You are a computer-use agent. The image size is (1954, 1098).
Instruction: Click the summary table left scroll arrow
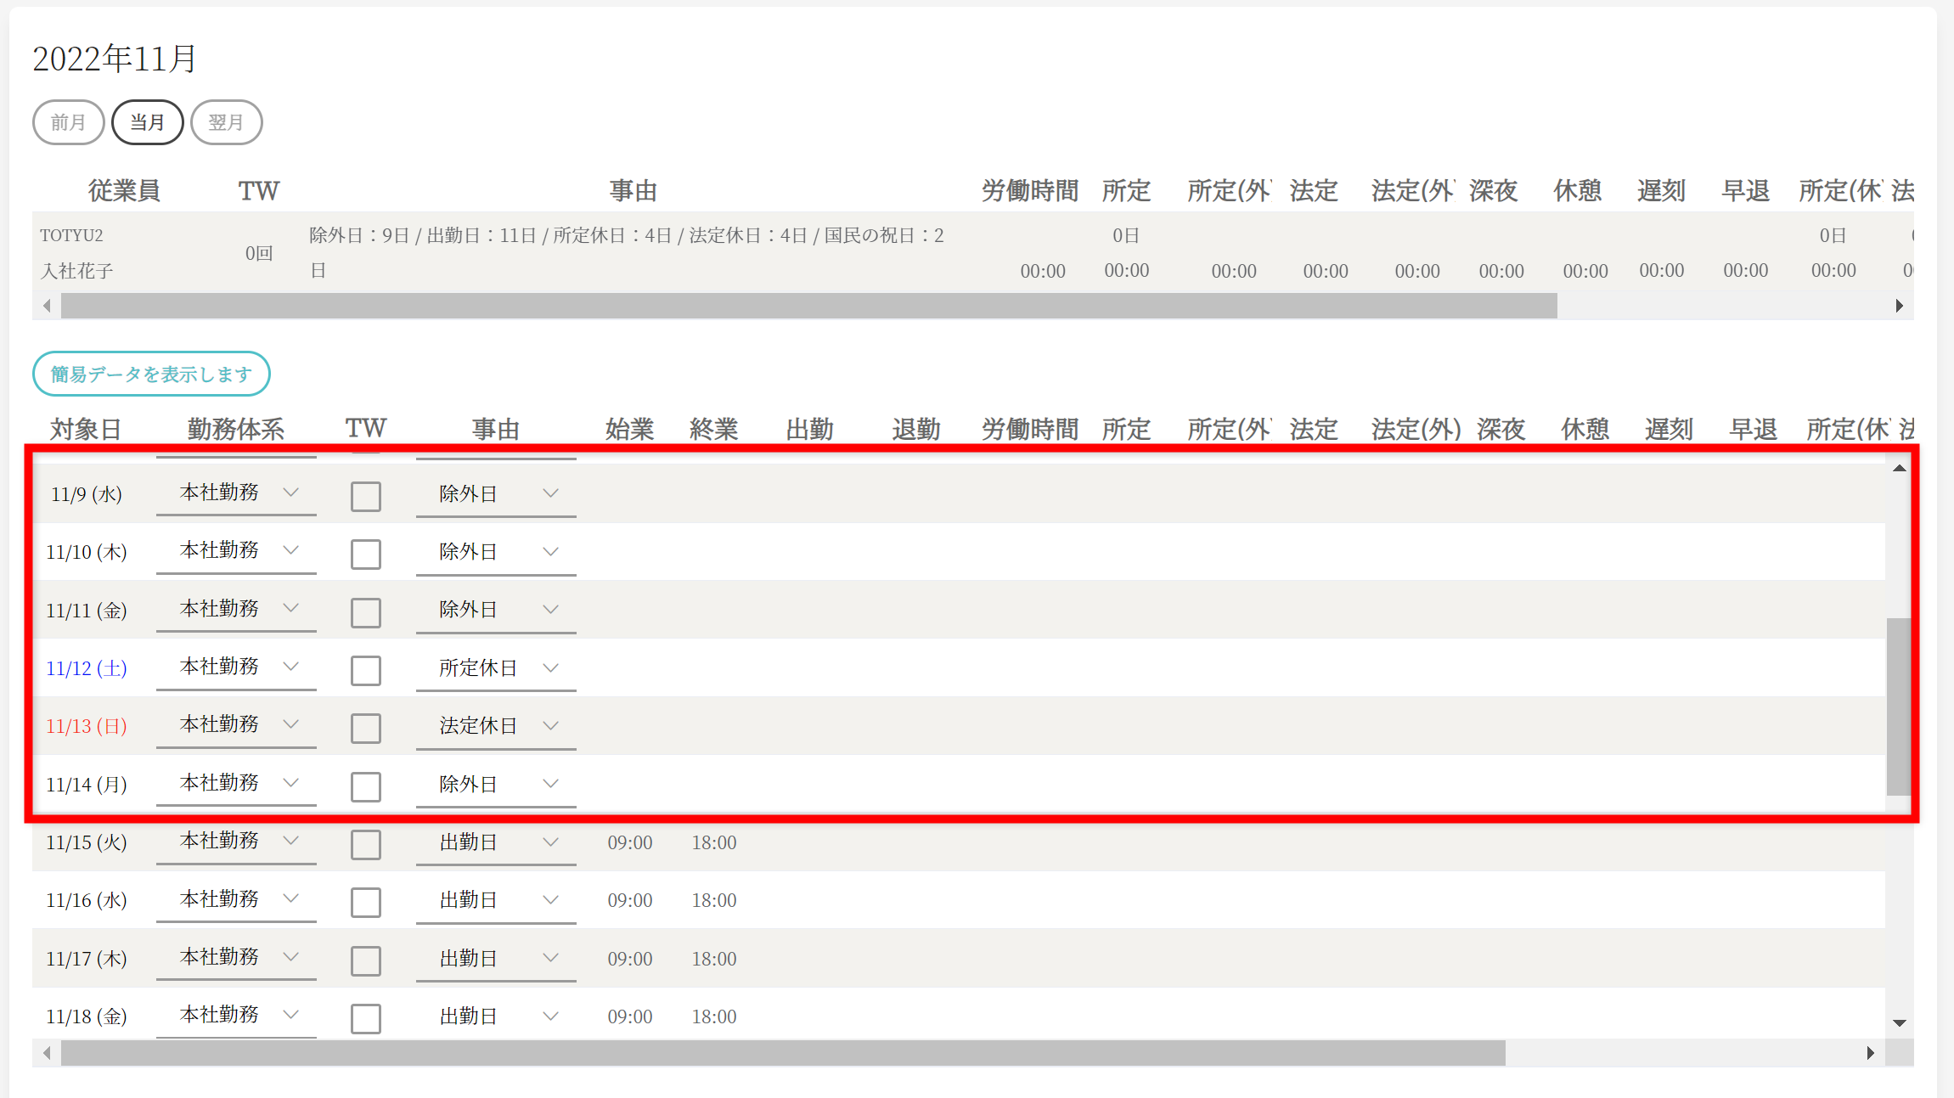tap(47, 306)
